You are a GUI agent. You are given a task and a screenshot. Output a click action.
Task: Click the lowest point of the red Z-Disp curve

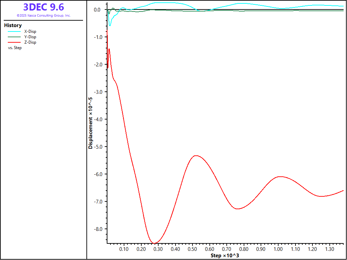tap(154, 243)
